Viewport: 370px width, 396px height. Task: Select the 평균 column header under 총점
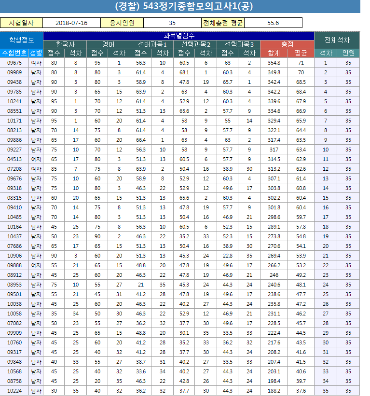pyautogui.click(x=301, y=53)
